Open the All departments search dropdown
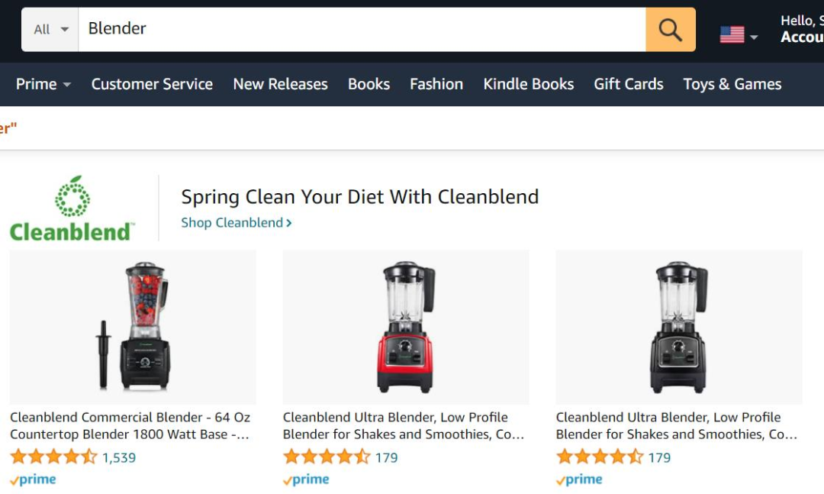The image size is (824, 494). pyautogui.click(x=50, y=30)
